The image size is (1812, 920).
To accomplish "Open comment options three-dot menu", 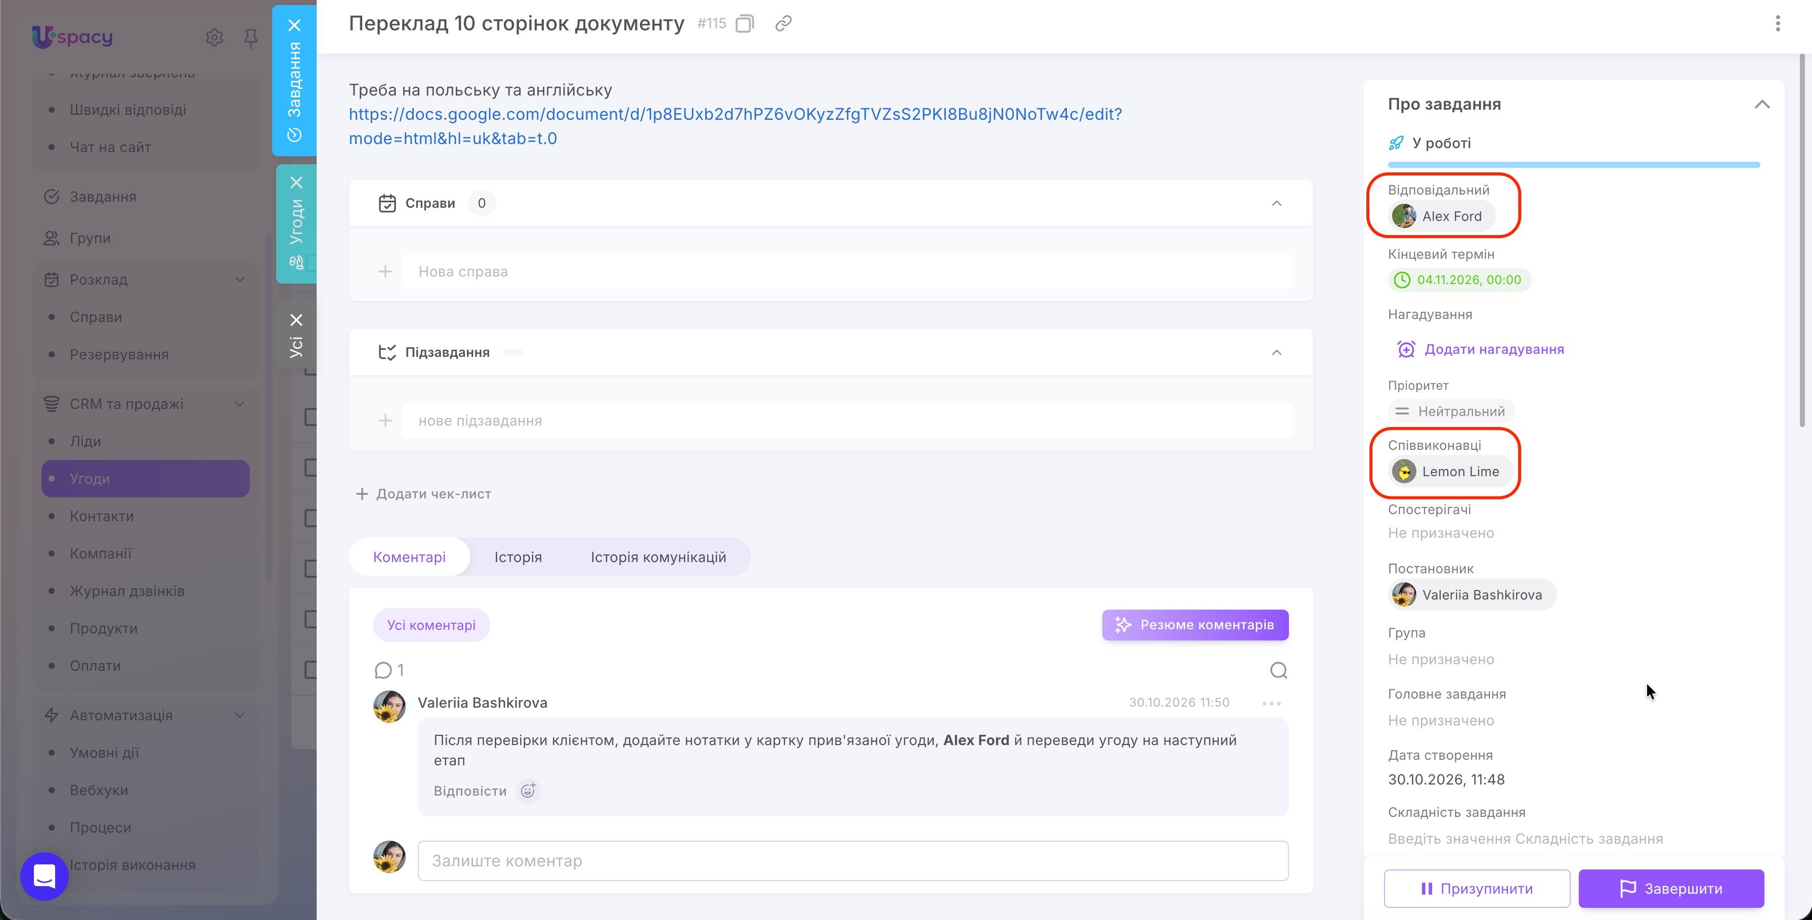I will coord(1271,704).
